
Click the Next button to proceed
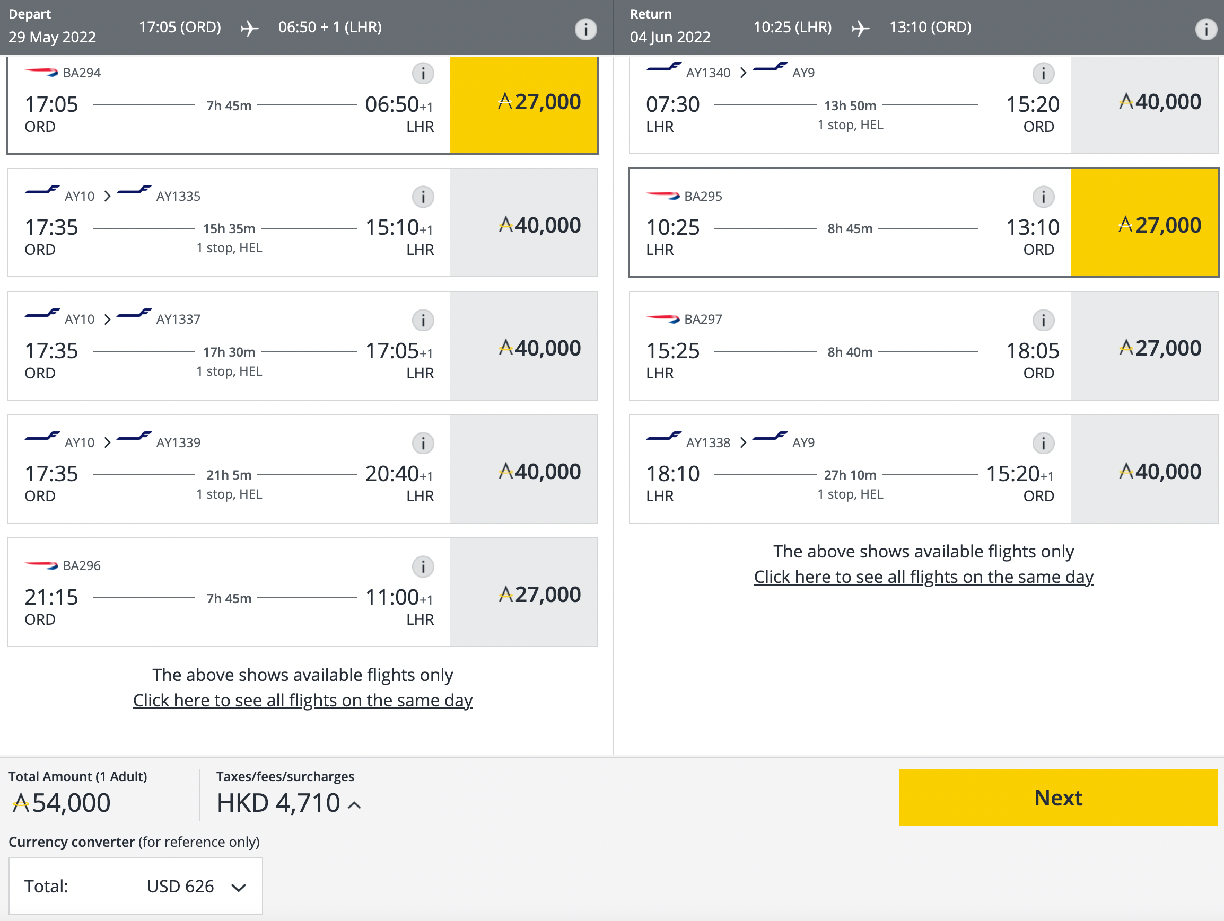pyautogui.click(x=1059, y=797)
